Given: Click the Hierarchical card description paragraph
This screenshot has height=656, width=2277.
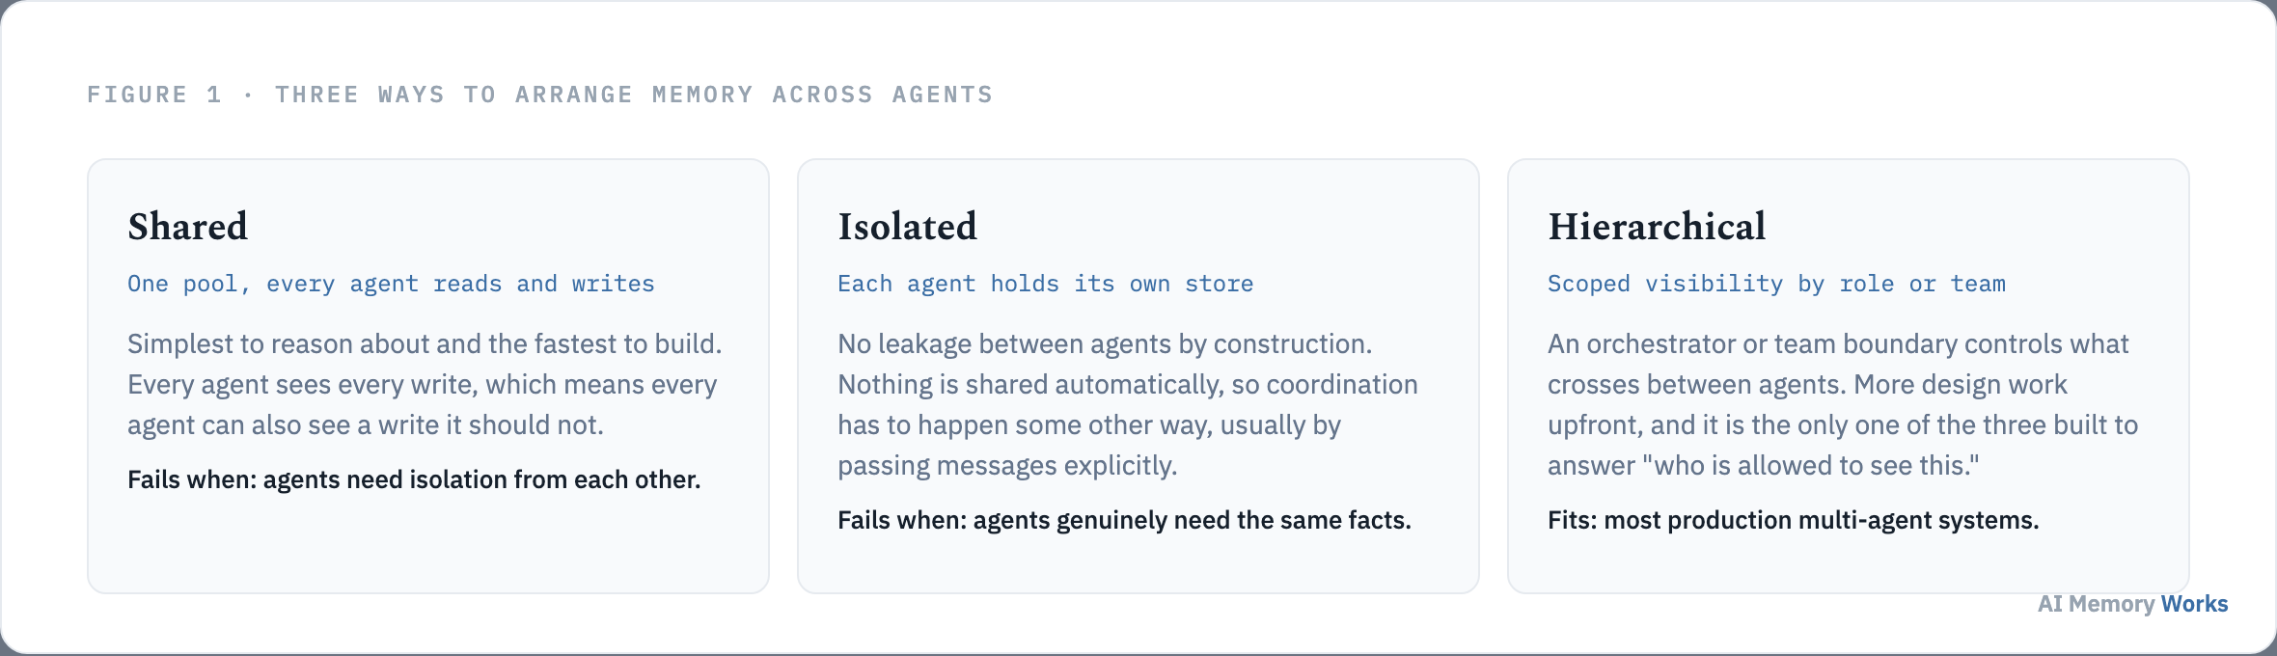Looking at the screenshot, I should click(1843, 404).
